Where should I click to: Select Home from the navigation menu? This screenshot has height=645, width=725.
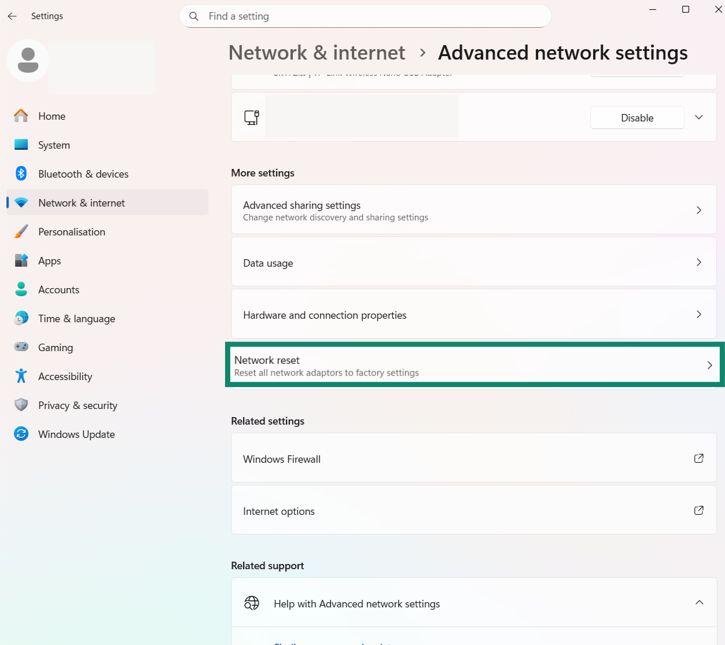pos(51,116)
